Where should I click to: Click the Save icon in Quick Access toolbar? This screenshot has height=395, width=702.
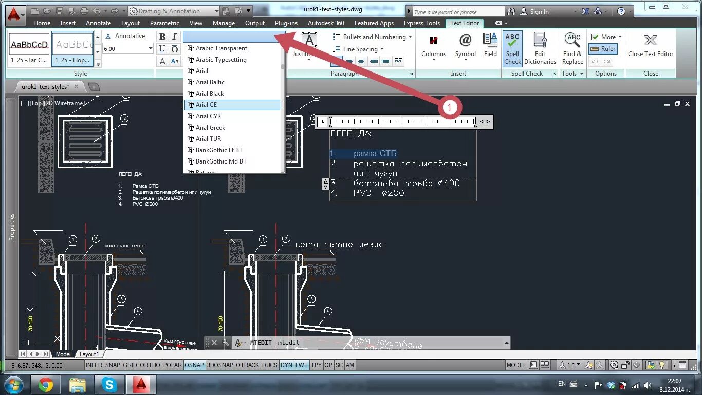(59, 11)
